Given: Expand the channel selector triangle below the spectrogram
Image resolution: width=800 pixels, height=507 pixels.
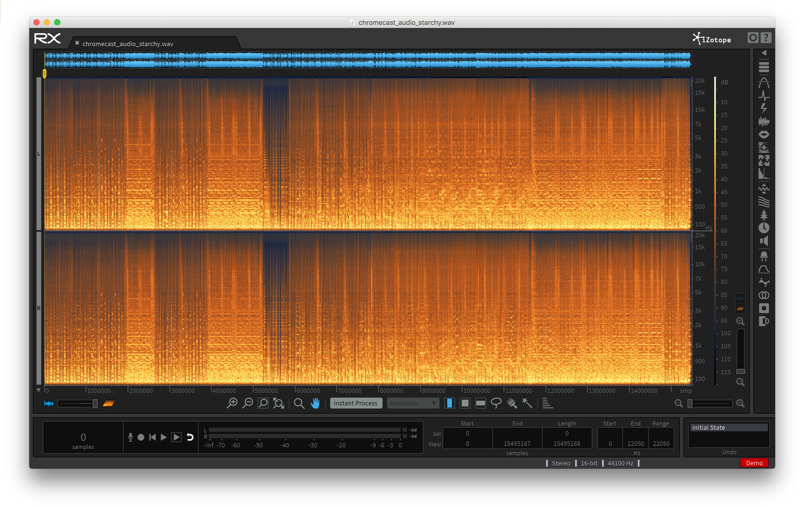Looking at the screenshot, I should pos(39,390).
